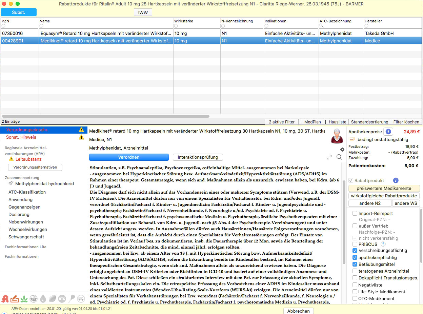This screenshot has height=314, width=423.
Task: Toggle Dokupflicht Transfusionsges. checkbox
Action: click(355, 278)
